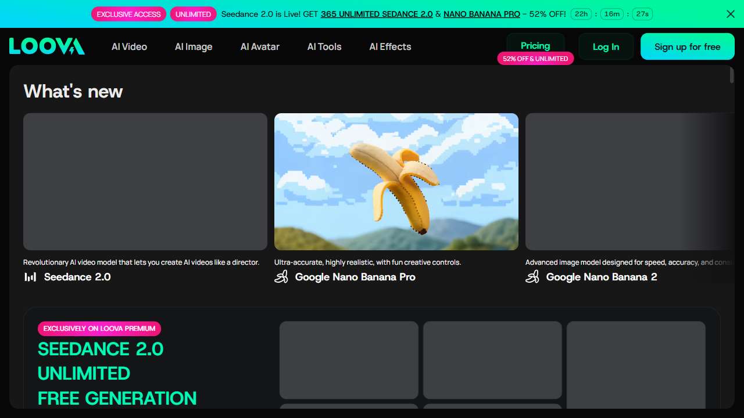
Task: Close the top promo banner
Action: pyautogui.click(x=731, y=14)
